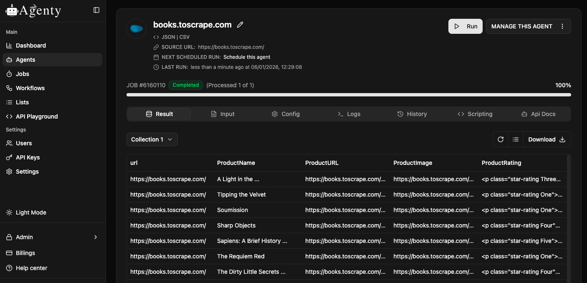Click the Schedule this agent link
587x283 pixels.
pos(247,57)
